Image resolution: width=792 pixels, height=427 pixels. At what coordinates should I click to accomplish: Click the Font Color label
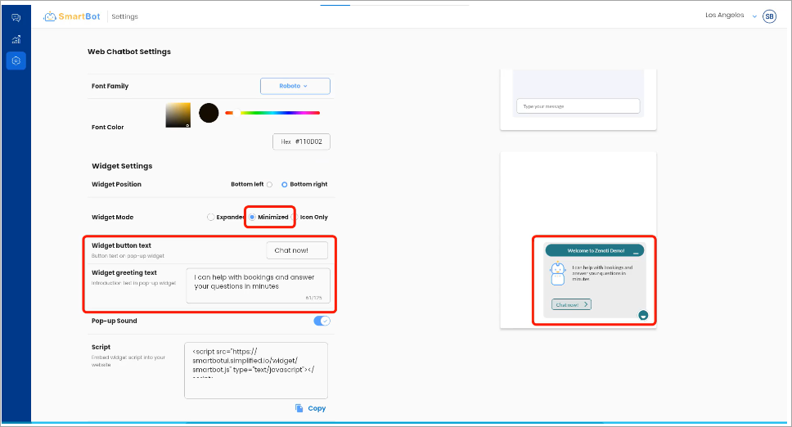coord(107,127)
